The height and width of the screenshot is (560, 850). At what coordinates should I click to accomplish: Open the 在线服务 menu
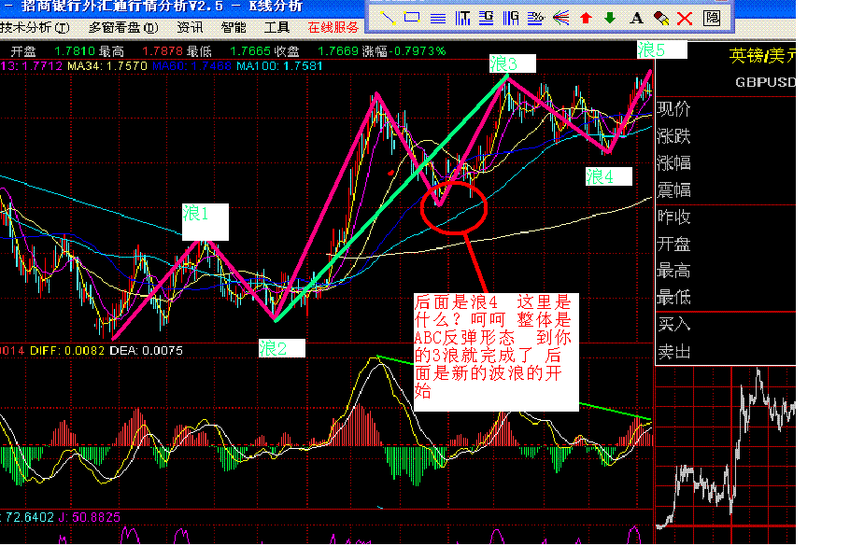click(333, 27)
